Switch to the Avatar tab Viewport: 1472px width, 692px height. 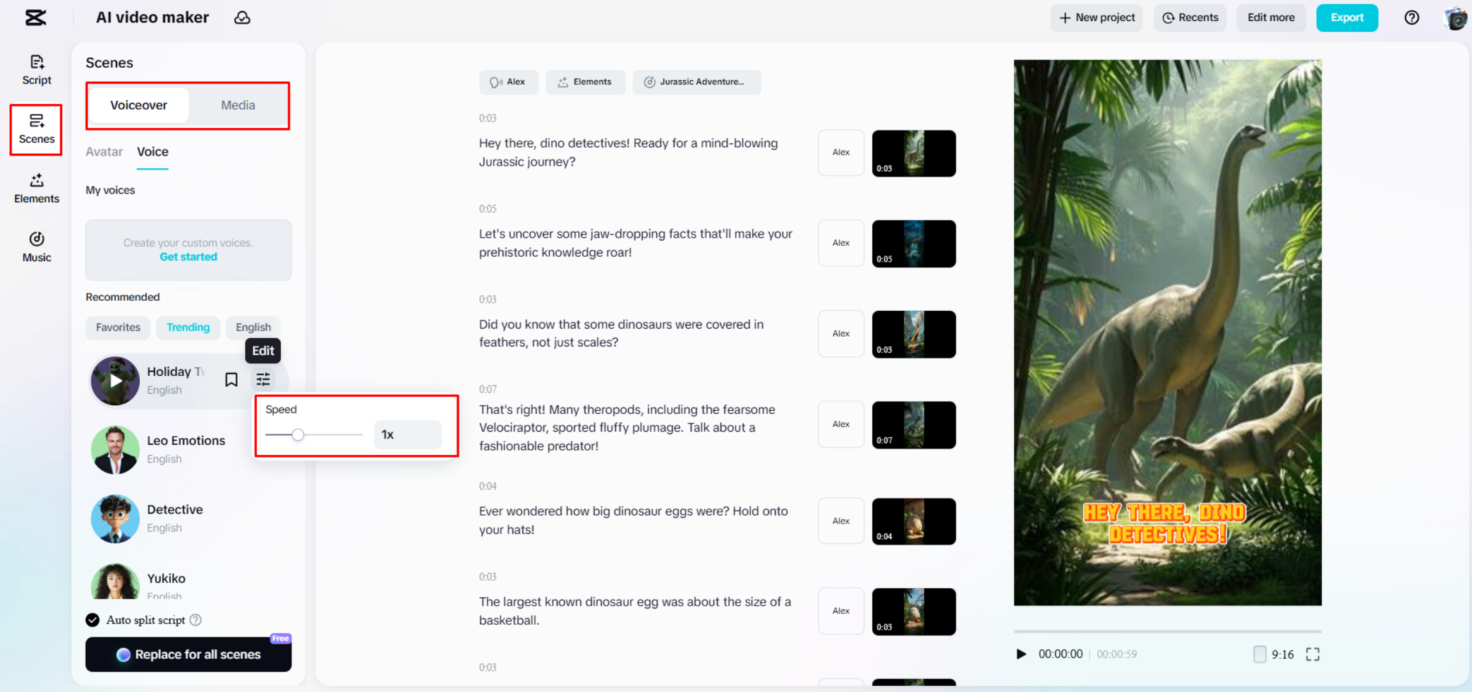point(104,152)
